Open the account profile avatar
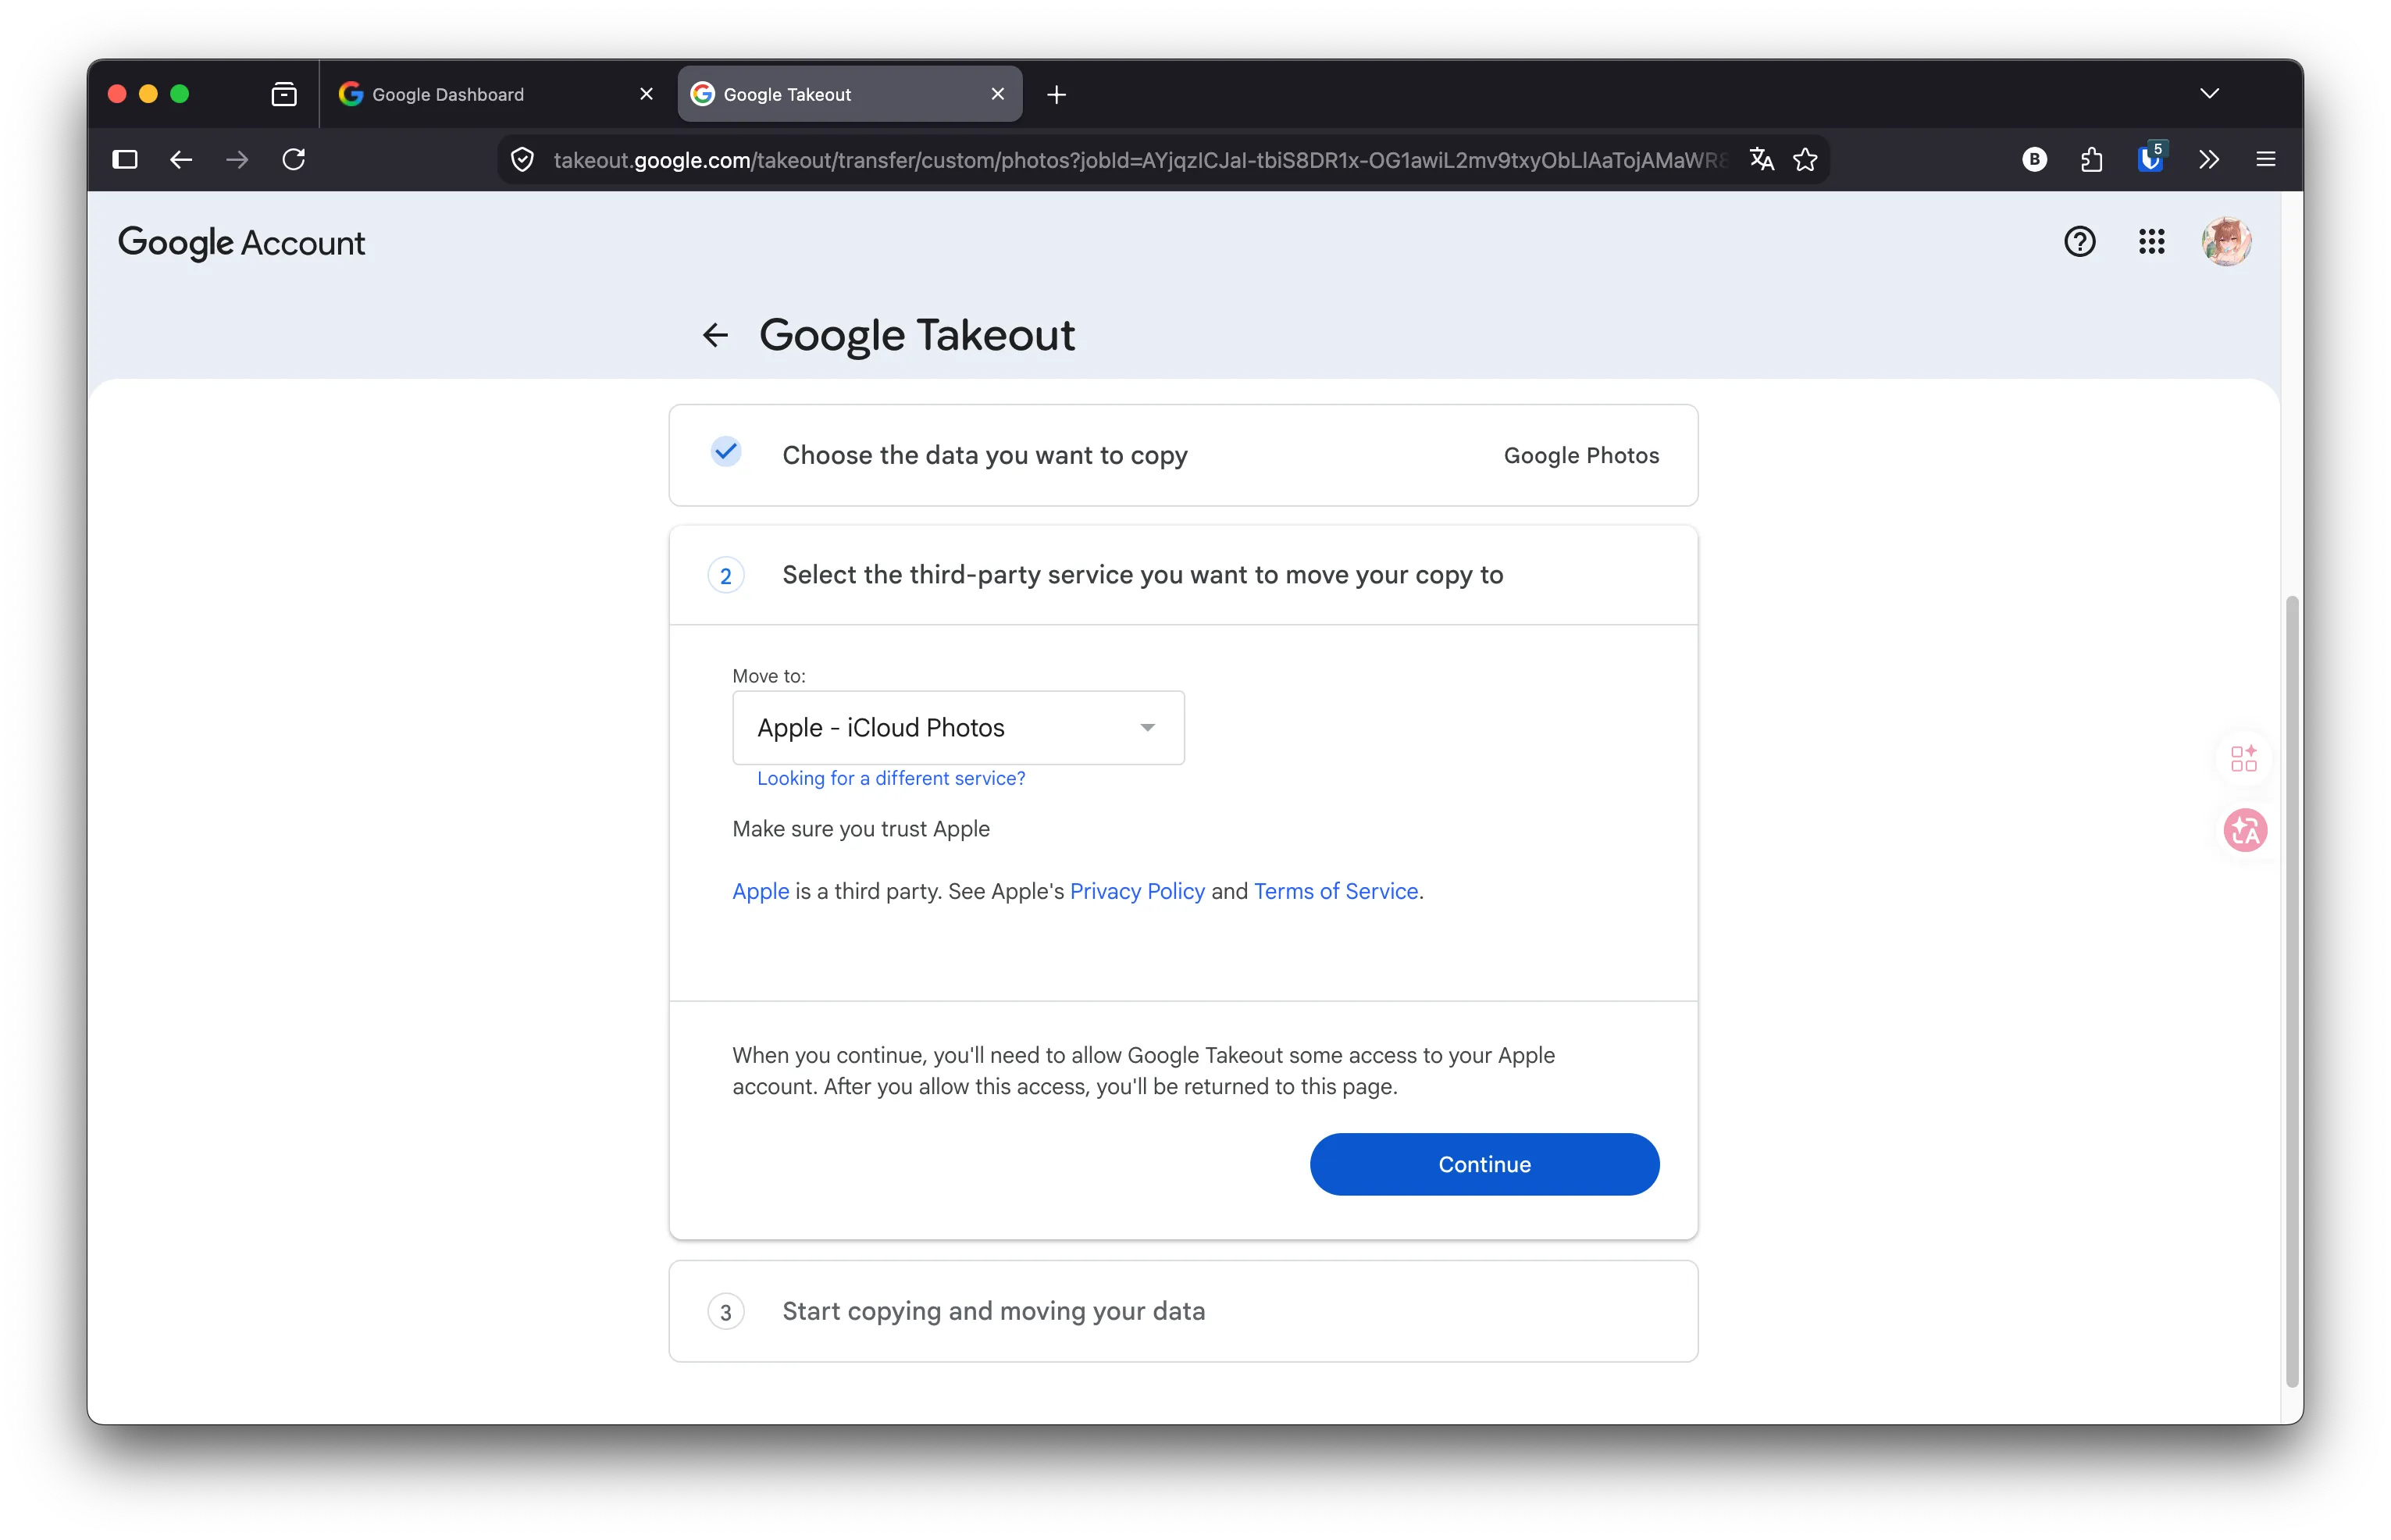The width and height of the screenshot is (2391, 1540). coord(2227,242)
